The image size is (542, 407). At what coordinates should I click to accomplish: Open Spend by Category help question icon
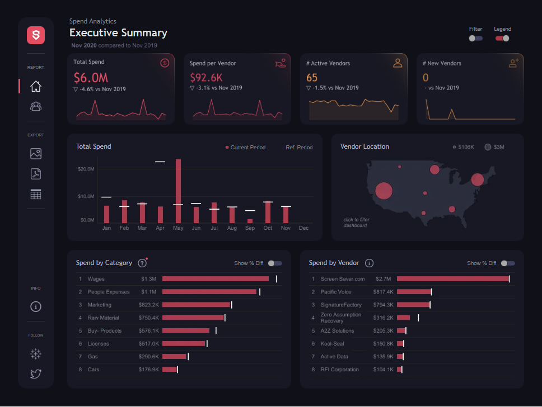tap(142, 263)
